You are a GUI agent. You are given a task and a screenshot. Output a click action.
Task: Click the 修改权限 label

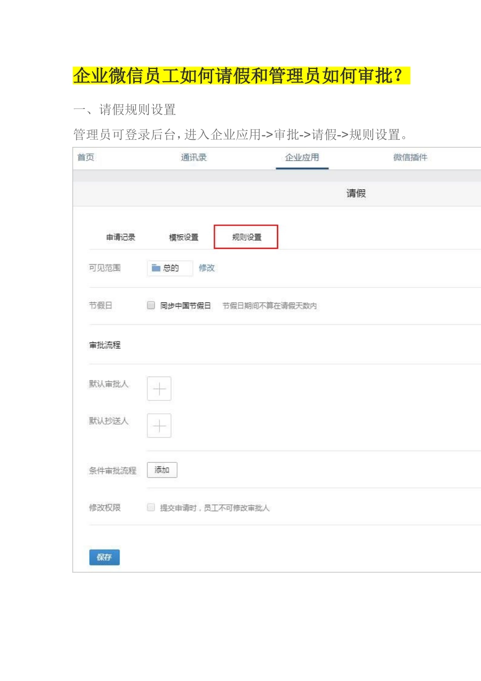(105, 508)
